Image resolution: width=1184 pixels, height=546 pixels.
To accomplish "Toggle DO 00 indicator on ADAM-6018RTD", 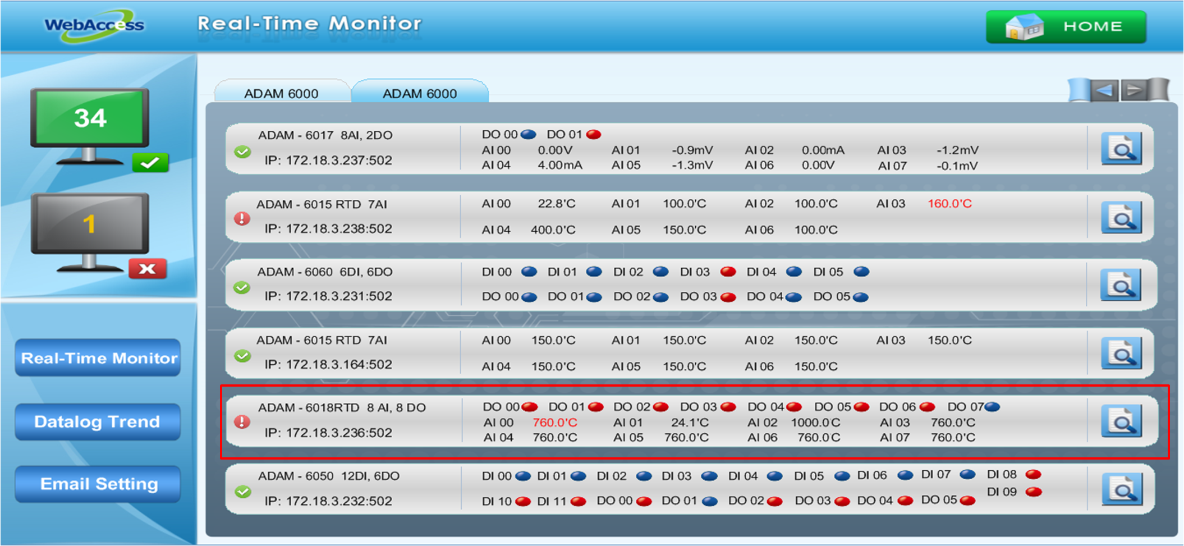I will [530, 407].
